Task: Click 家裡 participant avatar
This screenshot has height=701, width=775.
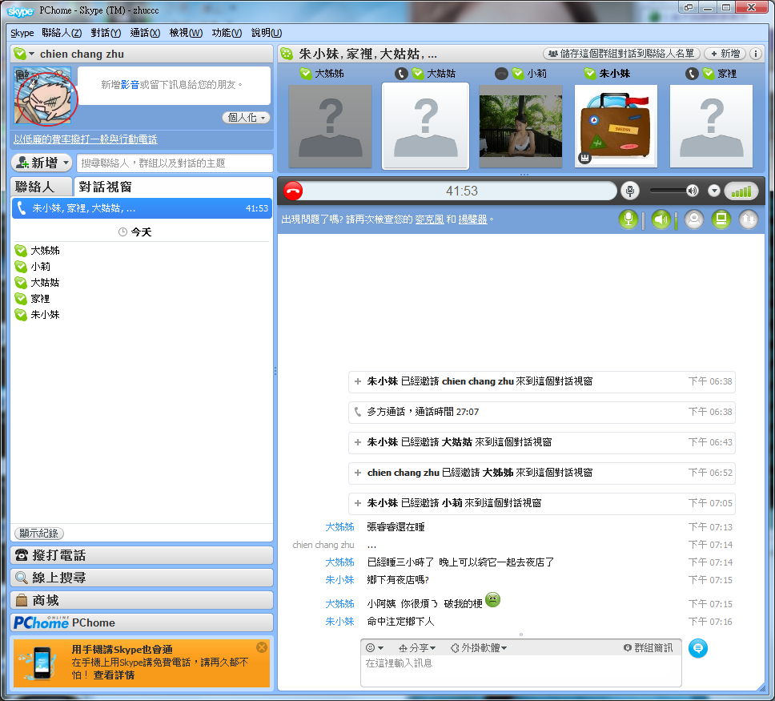Action: [711, 126]
